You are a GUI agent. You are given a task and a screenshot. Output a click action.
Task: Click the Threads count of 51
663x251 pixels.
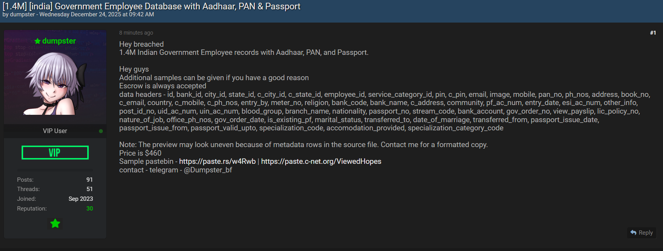click(x=90, y=189)
